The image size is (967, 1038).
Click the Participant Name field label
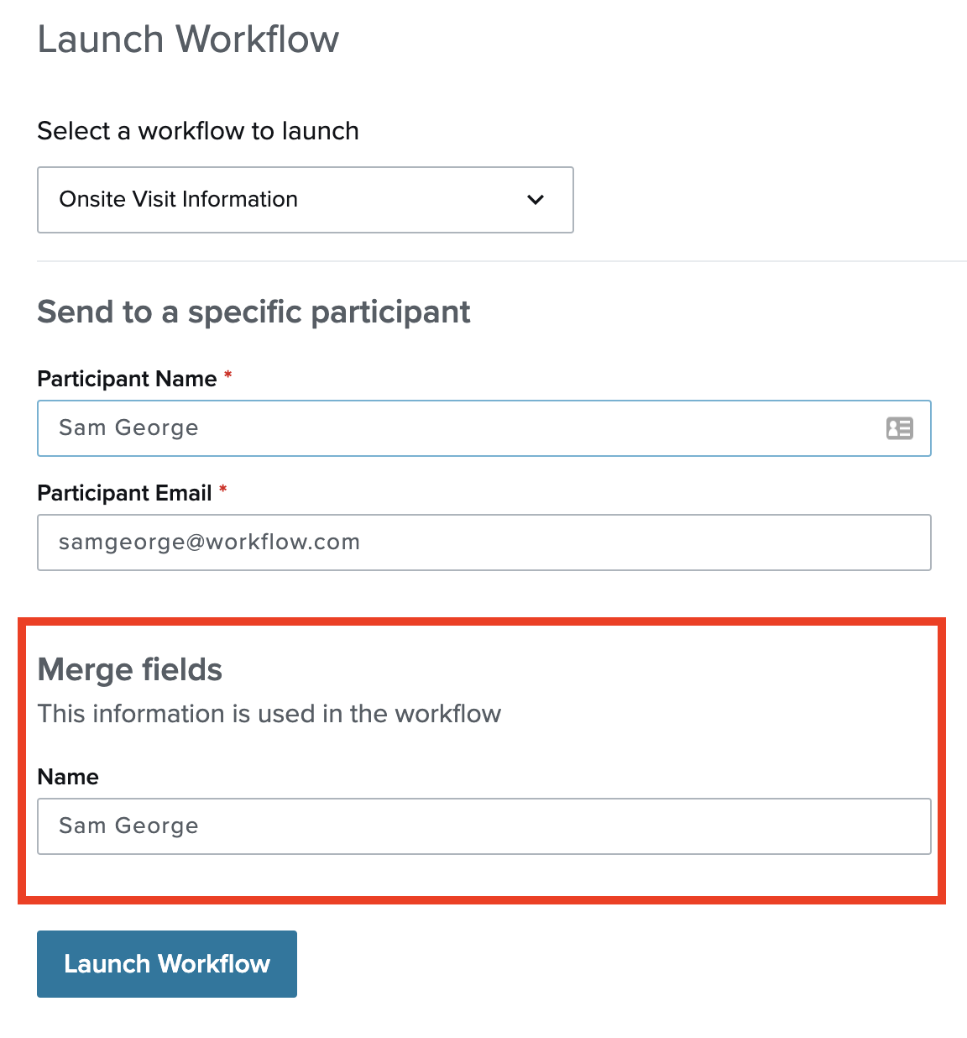[x=128, y=379]
